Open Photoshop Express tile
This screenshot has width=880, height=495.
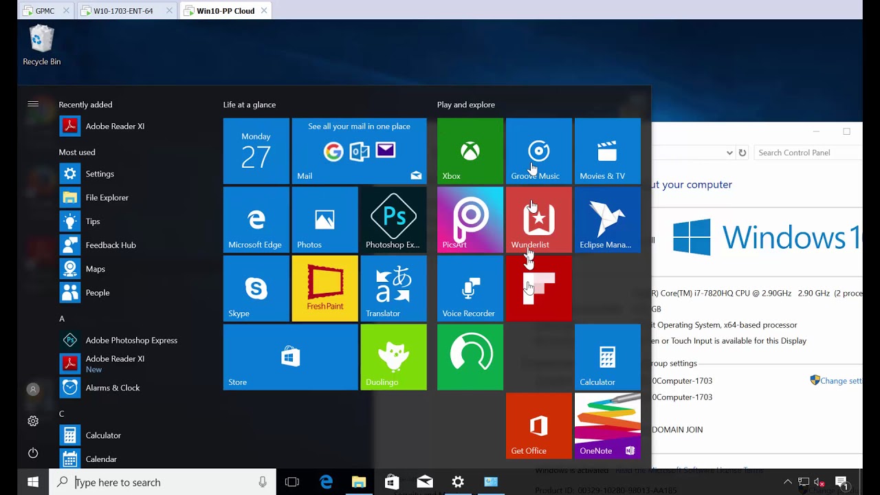click(x=394, y=220)
